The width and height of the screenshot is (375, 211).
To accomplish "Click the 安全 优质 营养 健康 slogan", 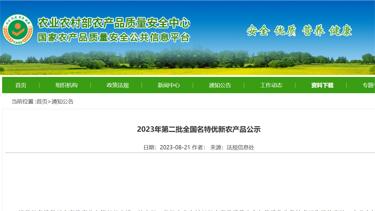I will point(299,31).
